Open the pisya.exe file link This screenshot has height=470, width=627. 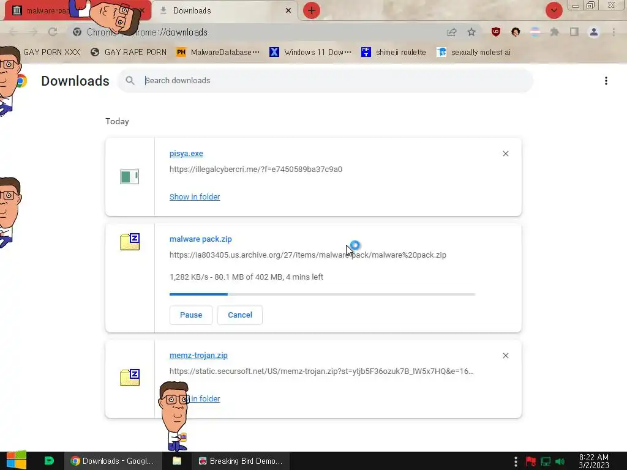[186, 154]
